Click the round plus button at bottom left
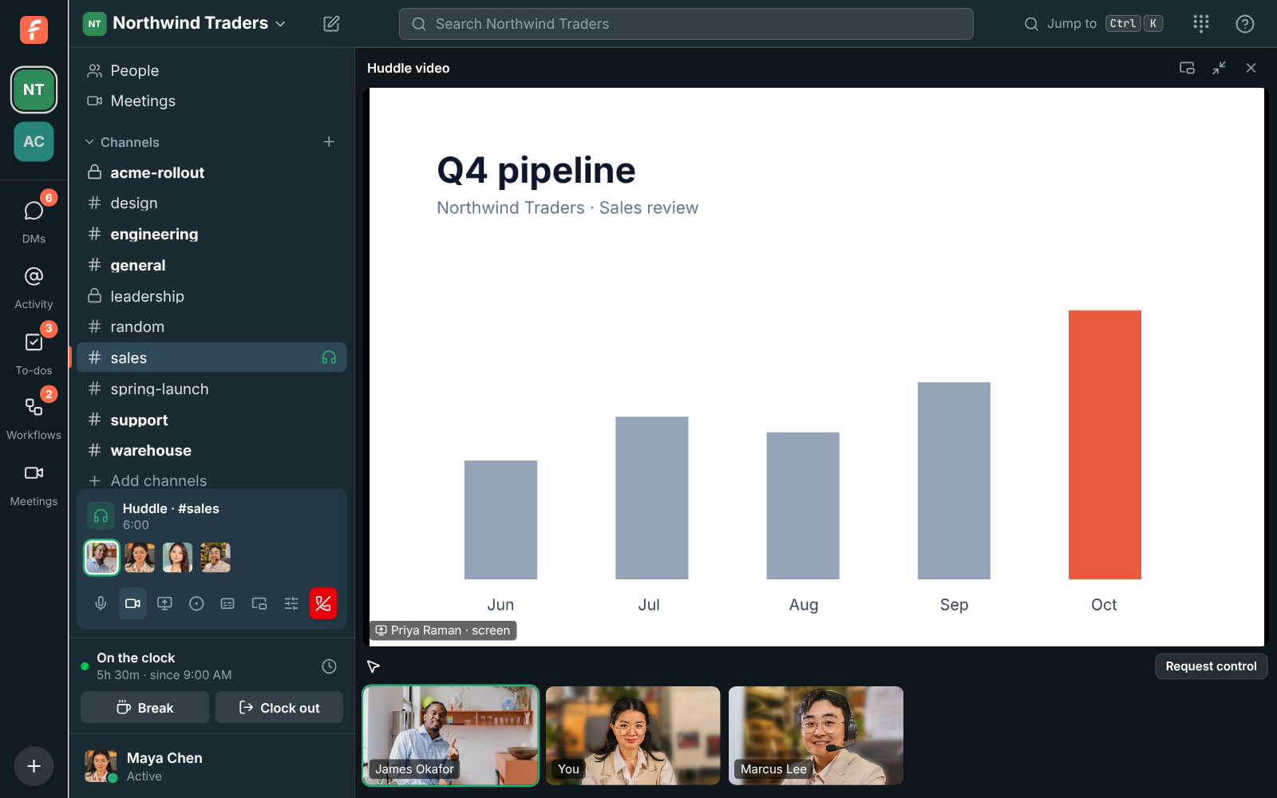 34,766
